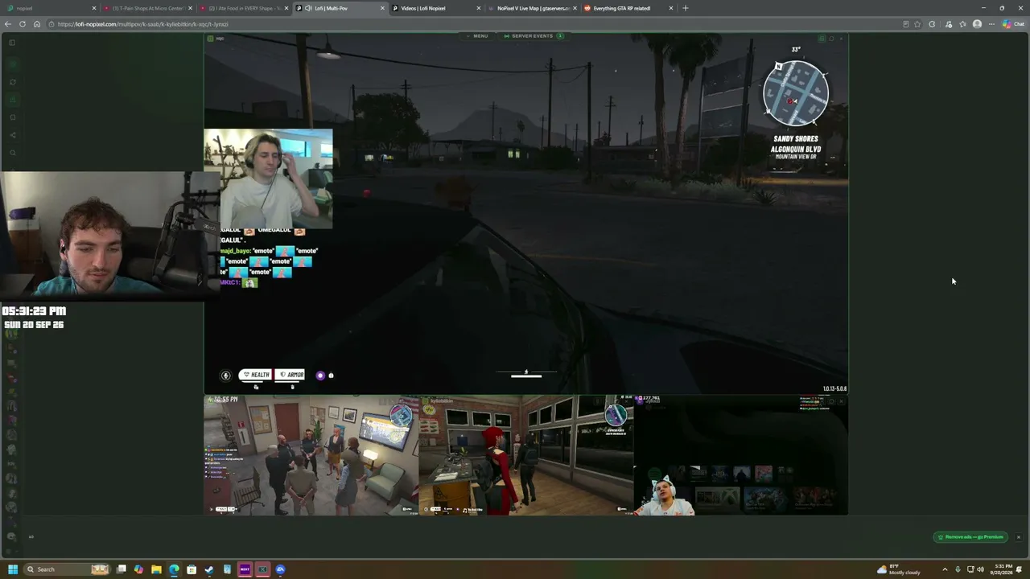Go back to the previous page
The height and width of the screenshot is (579, 1030).
(x=8, y=24)
